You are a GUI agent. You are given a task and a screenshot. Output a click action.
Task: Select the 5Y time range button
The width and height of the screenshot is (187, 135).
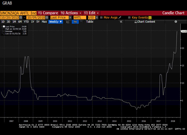click(x=38, y=22)
